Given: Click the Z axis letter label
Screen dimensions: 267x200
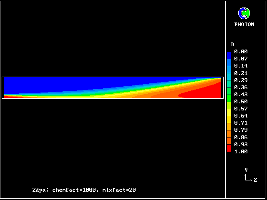Looking at the screenshot, I should click(x=255, y=180).
